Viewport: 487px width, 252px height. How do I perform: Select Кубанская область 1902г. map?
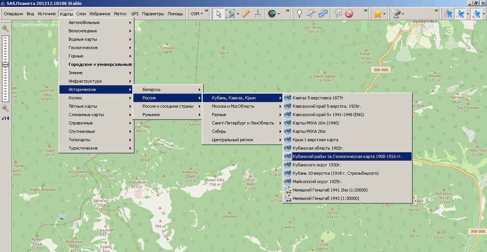click(347, 148)
